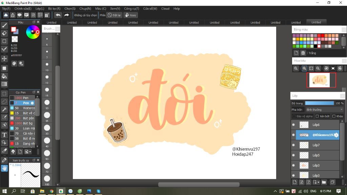Image resolution: width=347 pixels, height=195 pixels.
Task: Open add-brush dropdown arrow in brush panel
Action: 30,152
